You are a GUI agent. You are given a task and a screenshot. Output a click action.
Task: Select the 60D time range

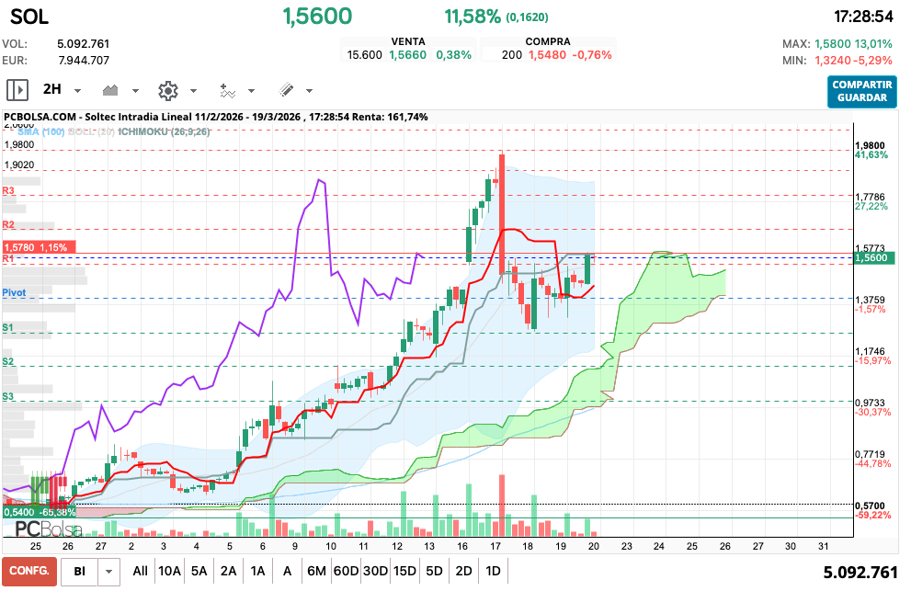pos(346,572)
